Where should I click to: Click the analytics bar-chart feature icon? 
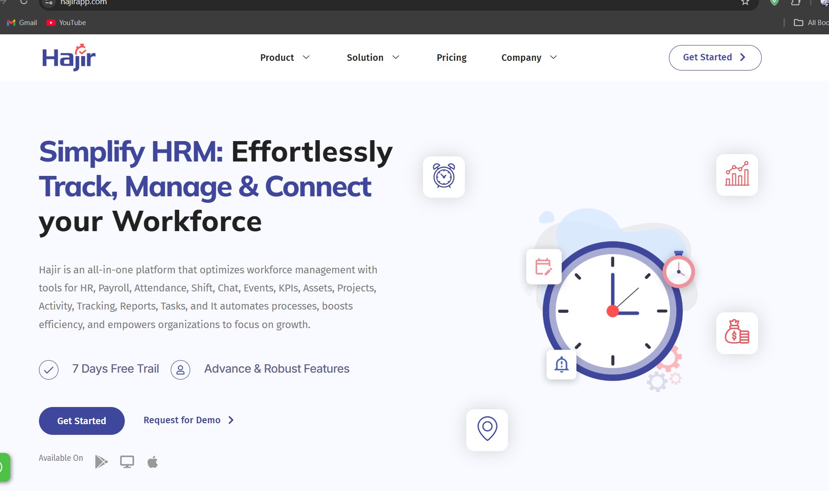click(x=737, y=175)
